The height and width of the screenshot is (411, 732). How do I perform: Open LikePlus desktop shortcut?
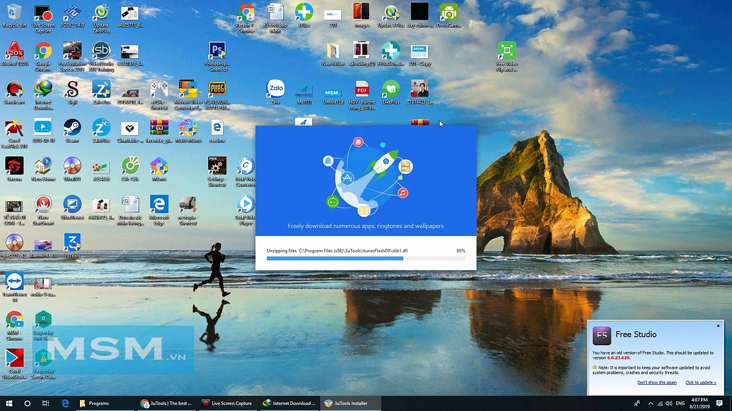point(391,92)
